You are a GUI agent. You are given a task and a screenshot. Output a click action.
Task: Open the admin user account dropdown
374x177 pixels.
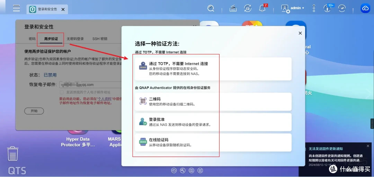293,9
